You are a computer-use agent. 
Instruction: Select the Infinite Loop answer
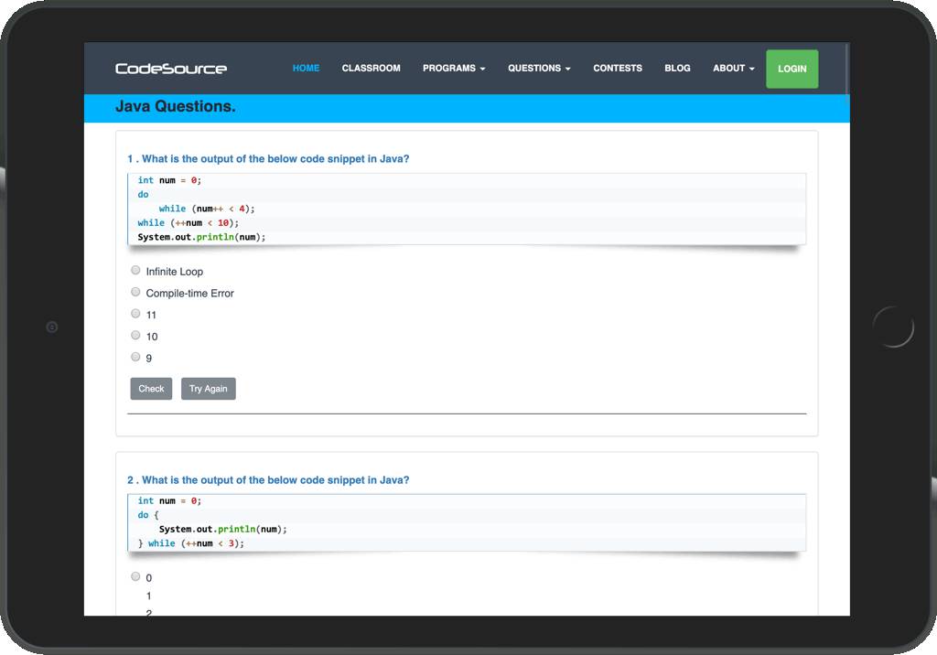(x=135, y=270)
